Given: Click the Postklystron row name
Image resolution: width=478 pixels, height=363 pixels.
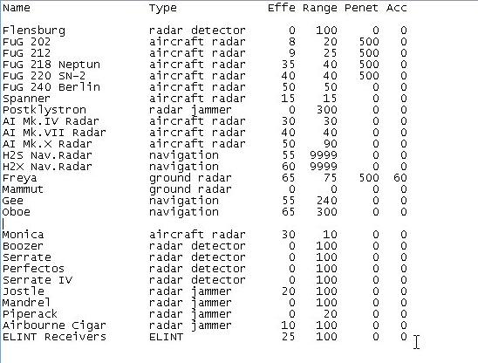Looking at the screenshot, I should pyautogui.click(x=44, y=110).
